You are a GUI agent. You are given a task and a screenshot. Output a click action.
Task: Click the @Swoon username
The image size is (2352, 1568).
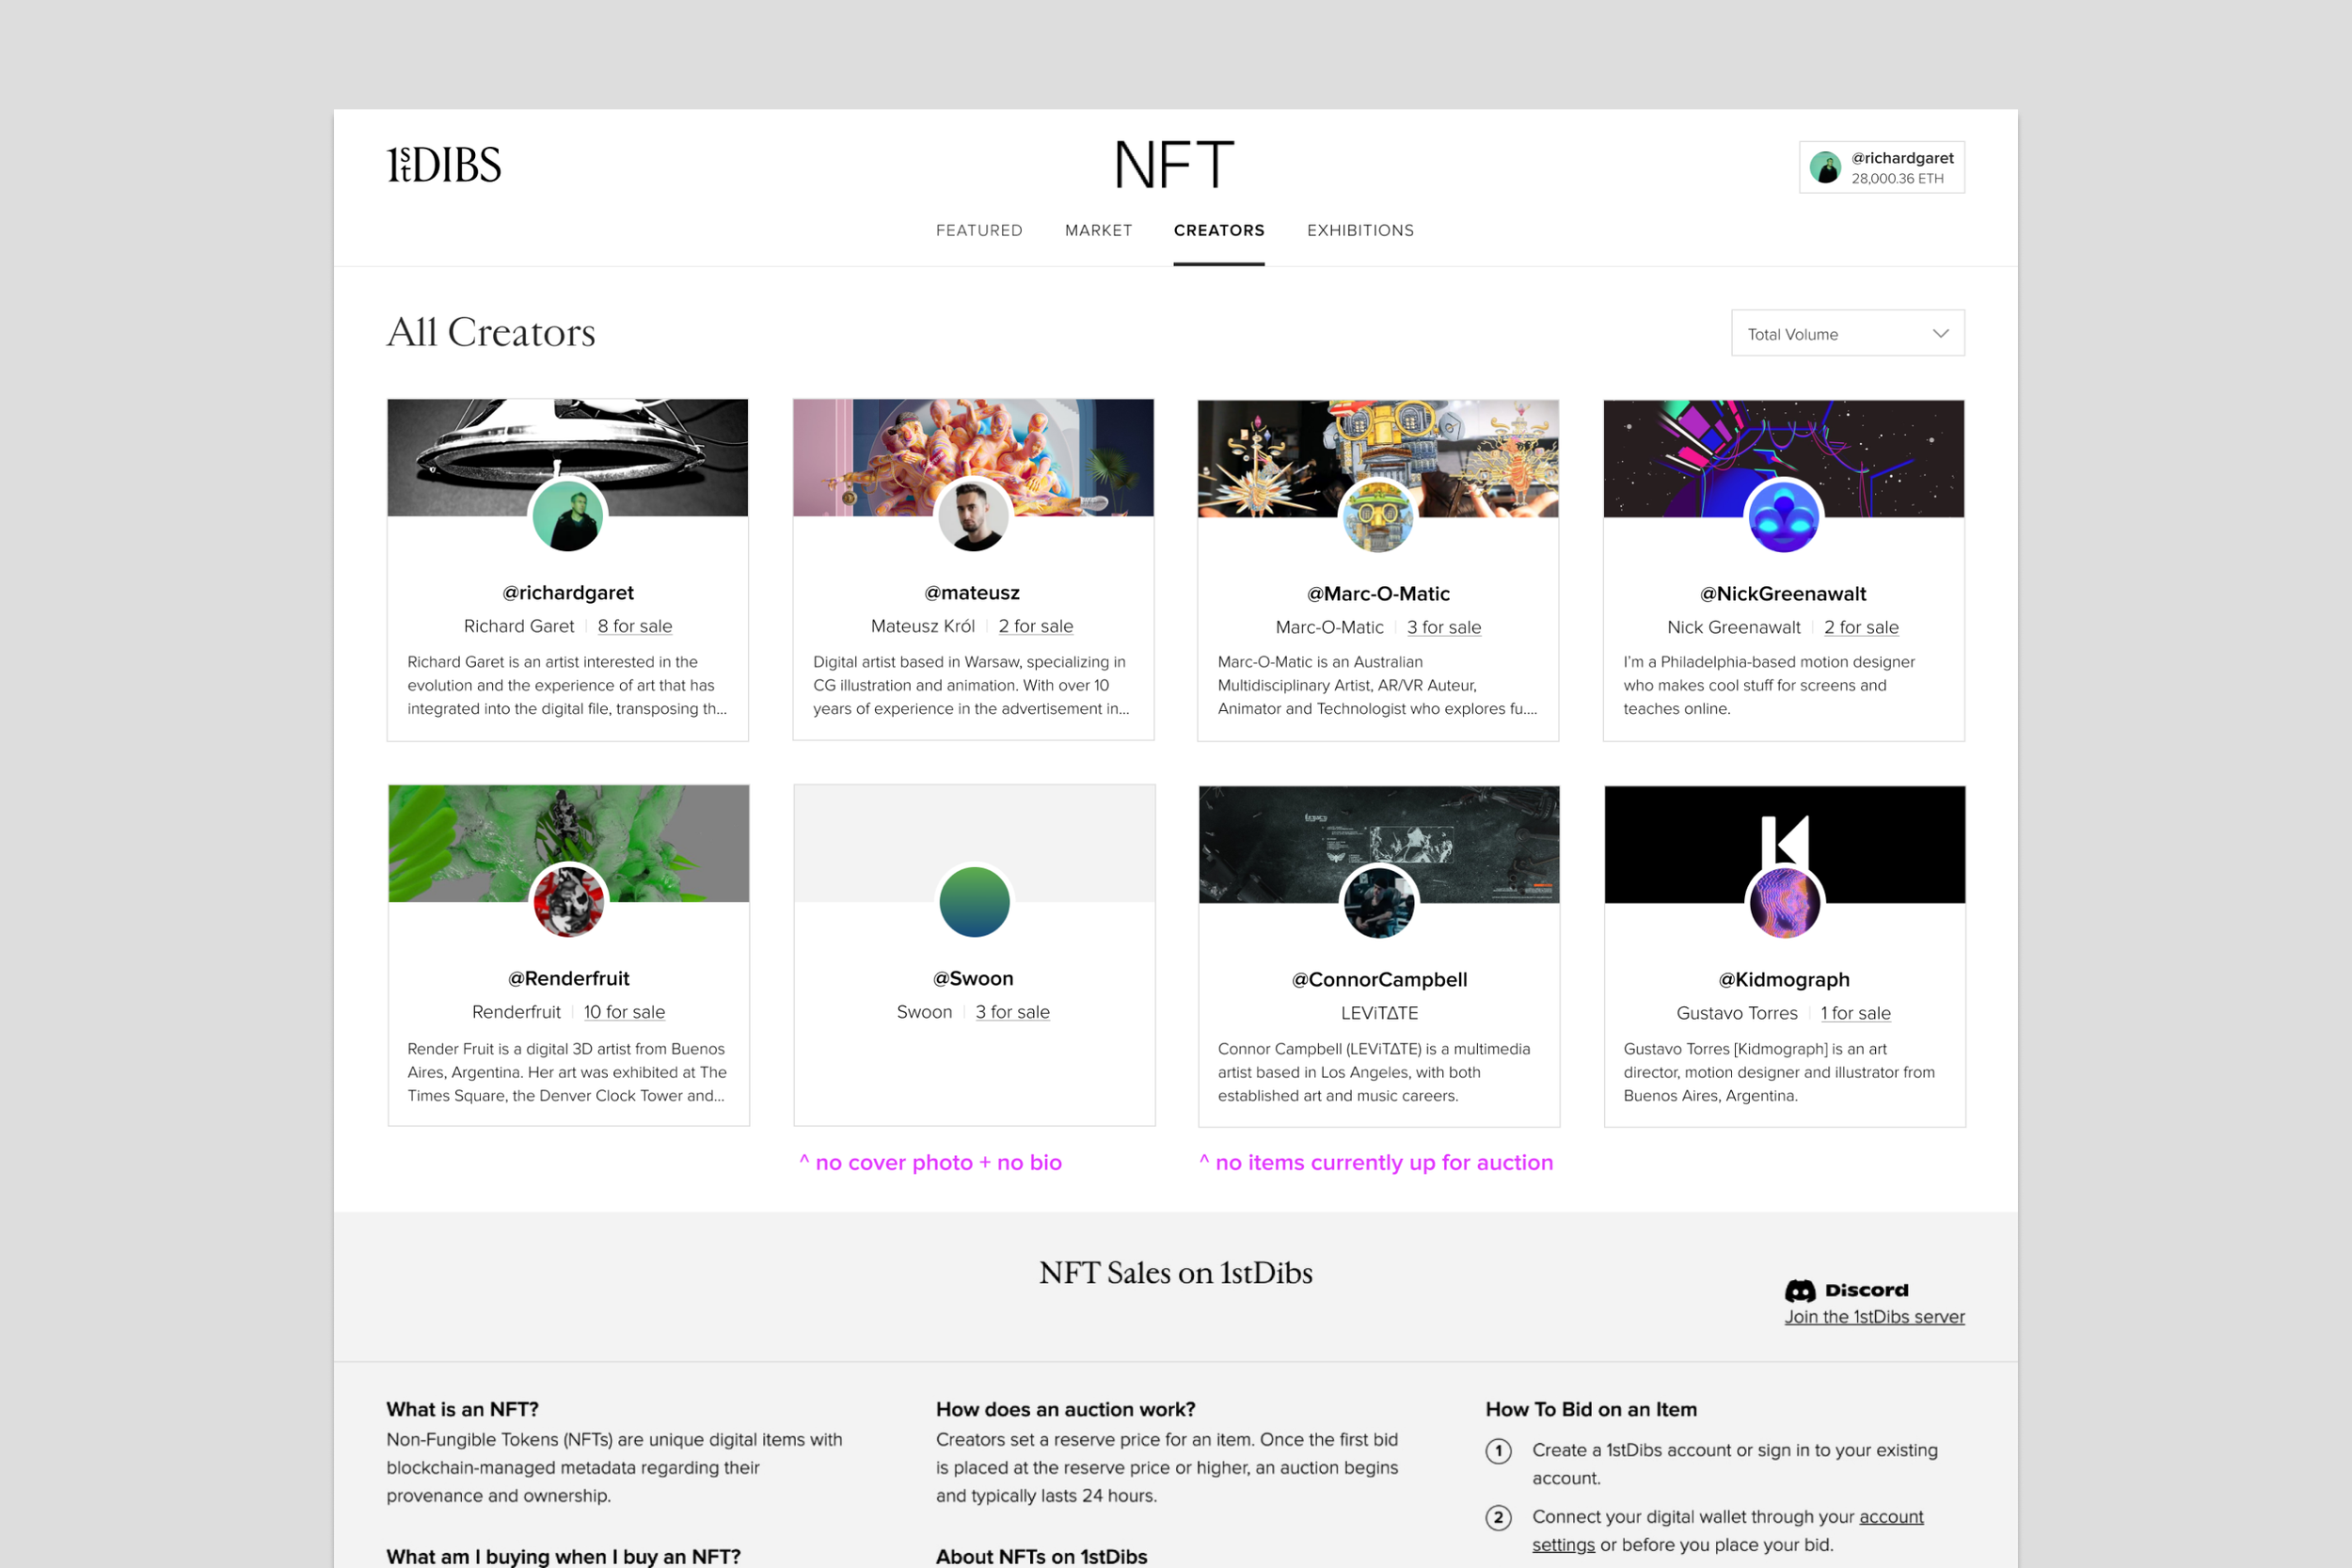[x=973, y=979]
